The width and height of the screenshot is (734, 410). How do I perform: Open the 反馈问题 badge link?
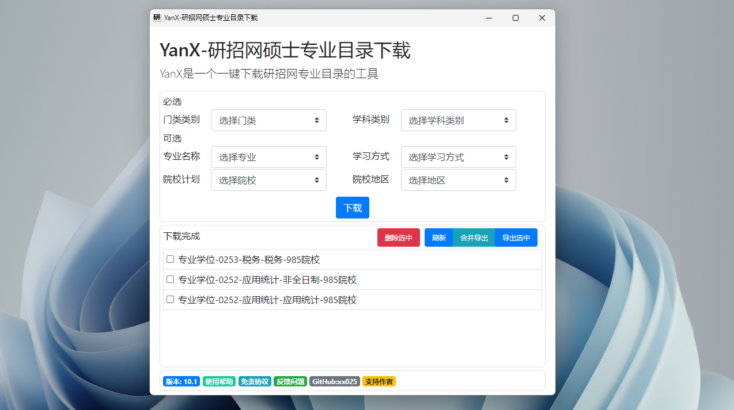tap(290, 381)
